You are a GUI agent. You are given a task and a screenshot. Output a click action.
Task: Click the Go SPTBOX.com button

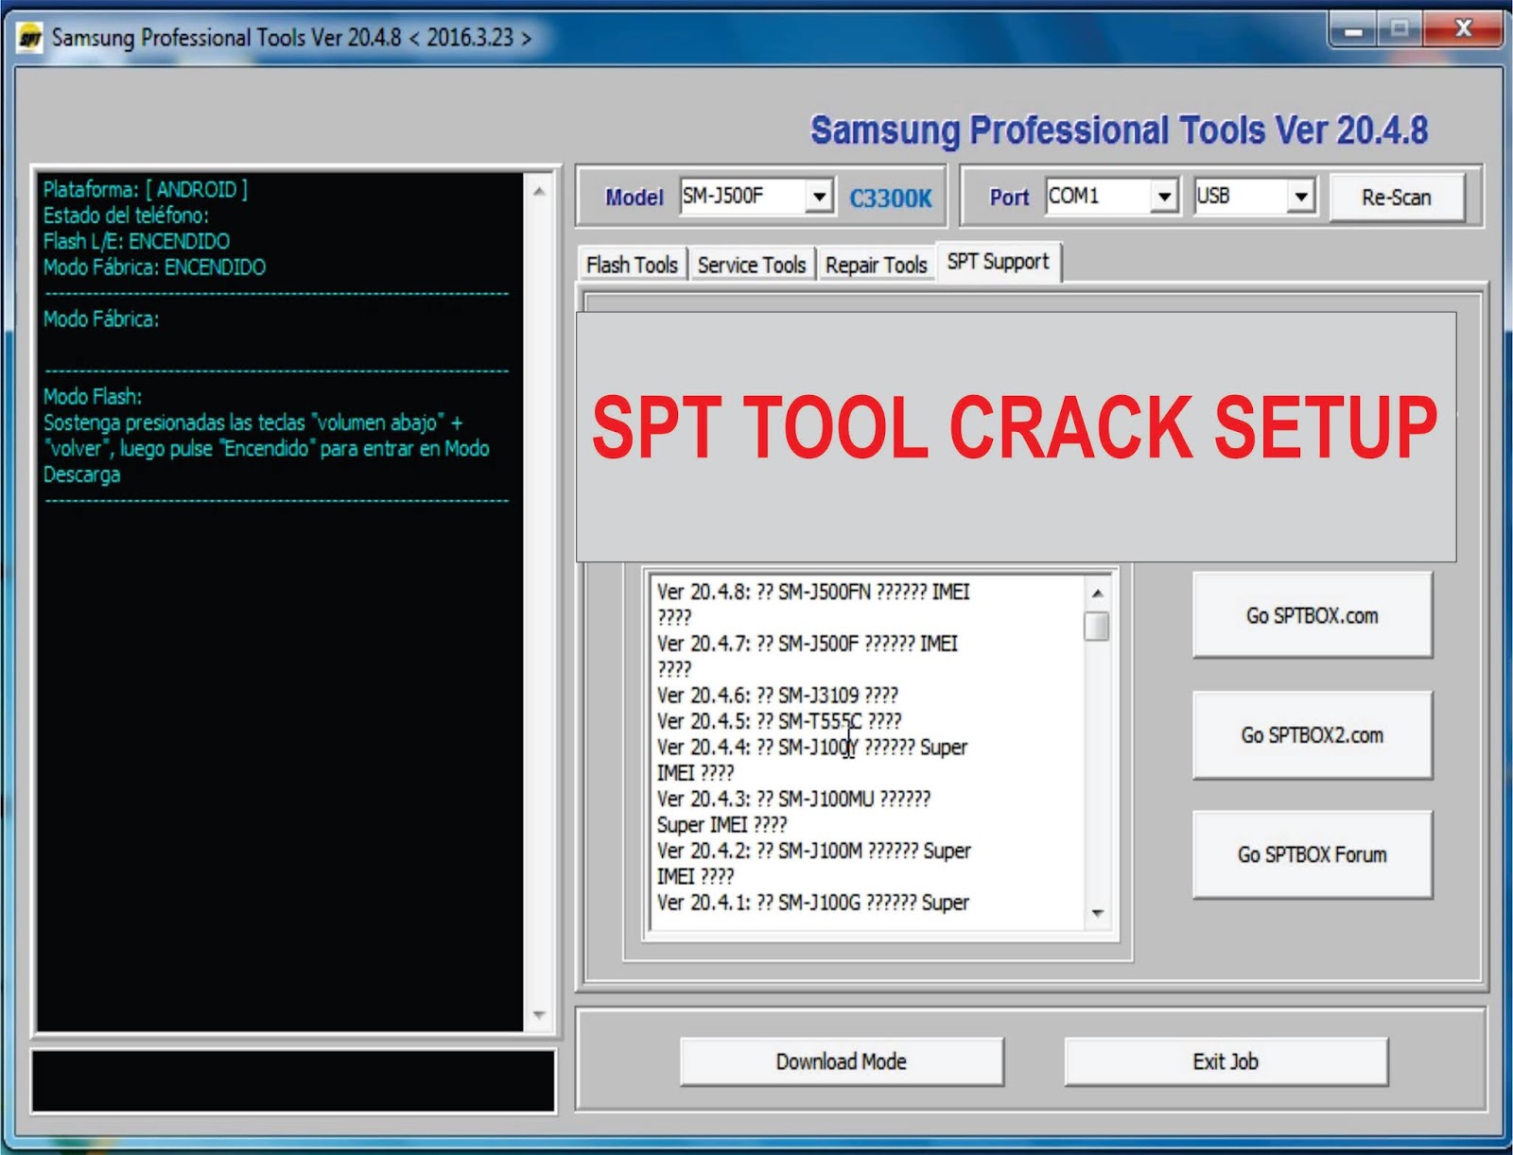(x=1313, y=615)
